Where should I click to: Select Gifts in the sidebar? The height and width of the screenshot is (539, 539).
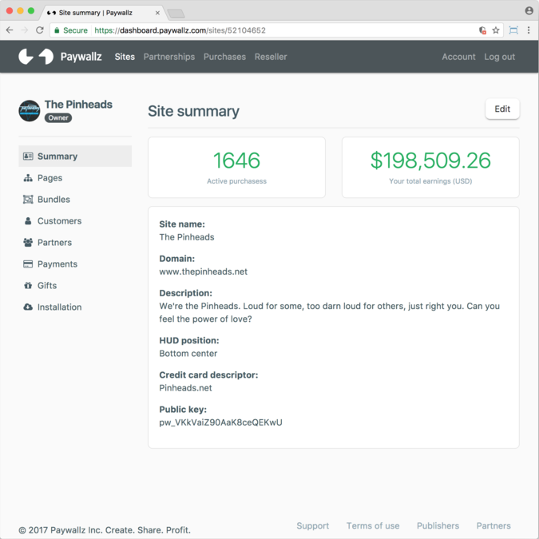tap(75, 286)
